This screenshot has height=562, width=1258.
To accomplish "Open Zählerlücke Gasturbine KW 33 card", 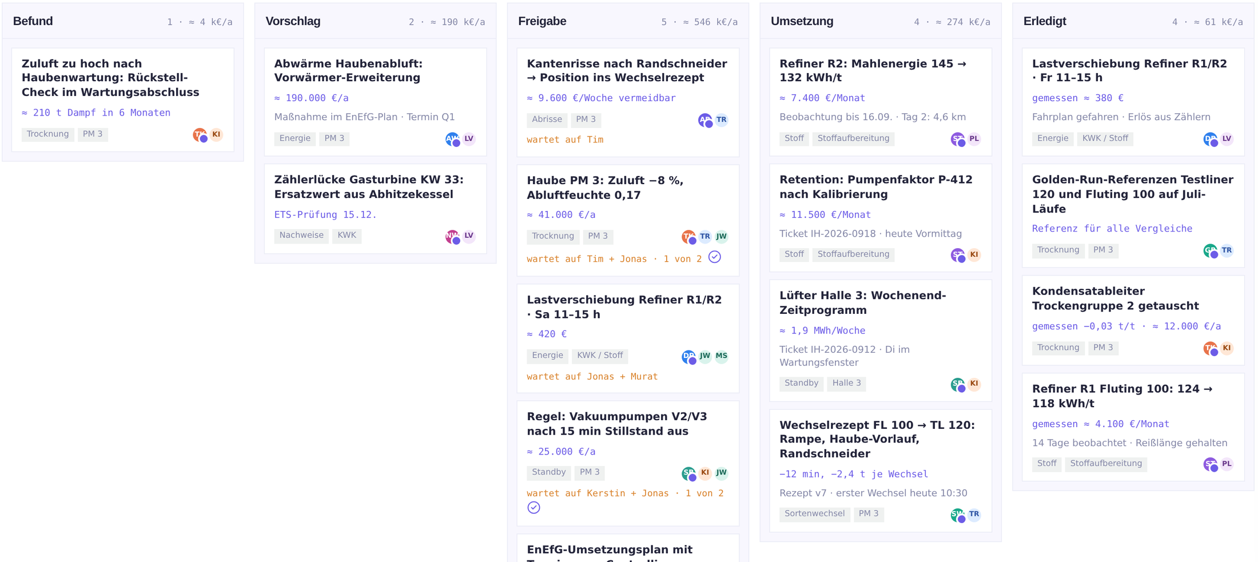I will (375, 209).
